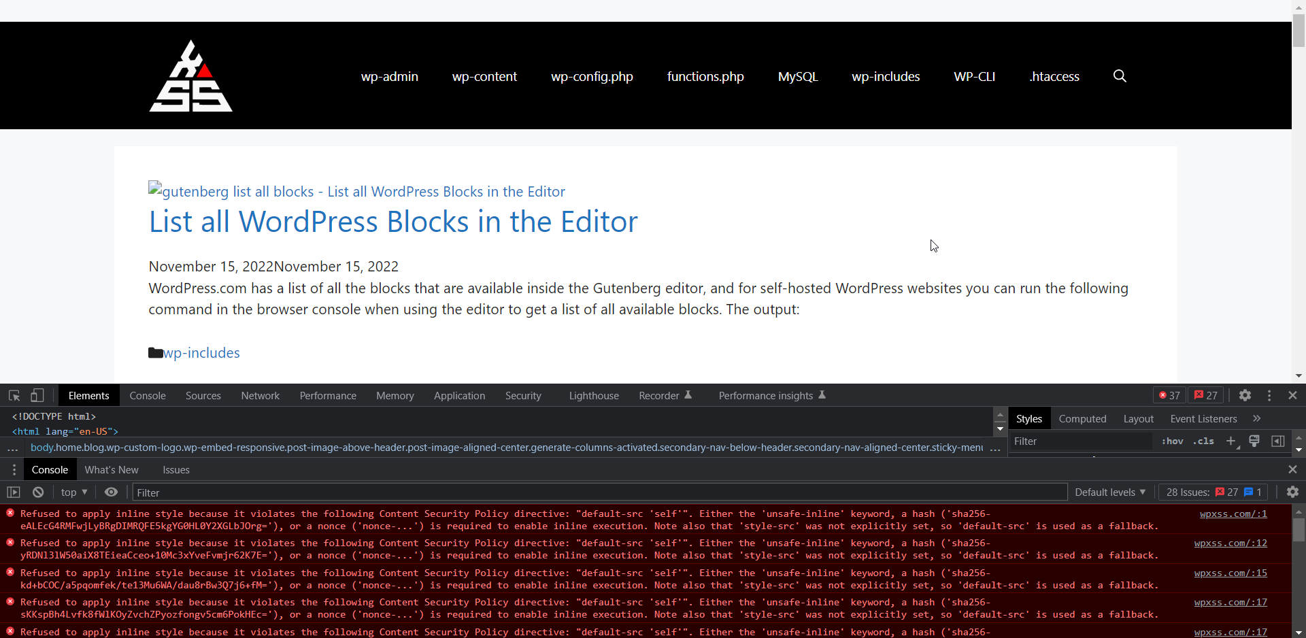This screenshot has width=1306, height=638.
Task: Open the drawer kebab menu beside Console
Action: 14,469
